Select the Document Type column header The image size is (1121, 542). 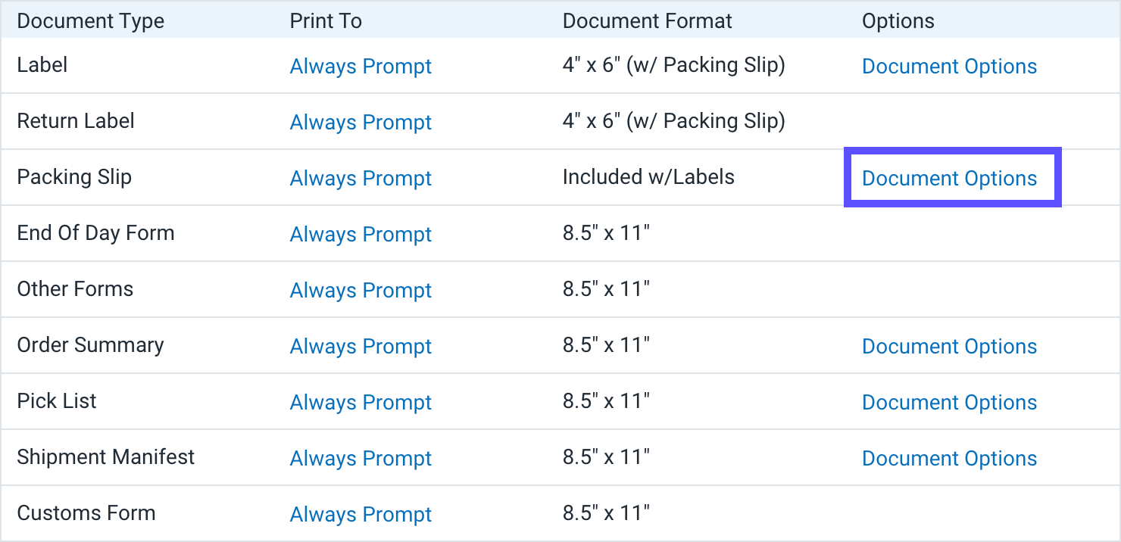click(90, 20)
